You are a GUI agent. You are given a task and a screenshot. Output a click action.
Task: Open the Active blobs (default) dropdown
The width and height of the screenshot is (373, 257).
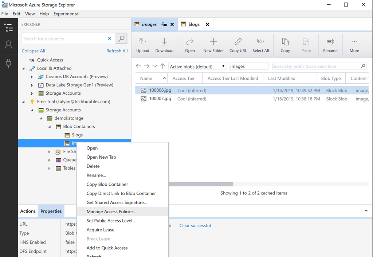(197, 66)
